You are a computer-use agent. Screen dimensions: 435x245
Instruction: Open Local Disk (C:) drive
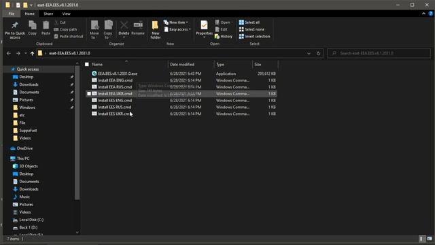tap(31, 220)
